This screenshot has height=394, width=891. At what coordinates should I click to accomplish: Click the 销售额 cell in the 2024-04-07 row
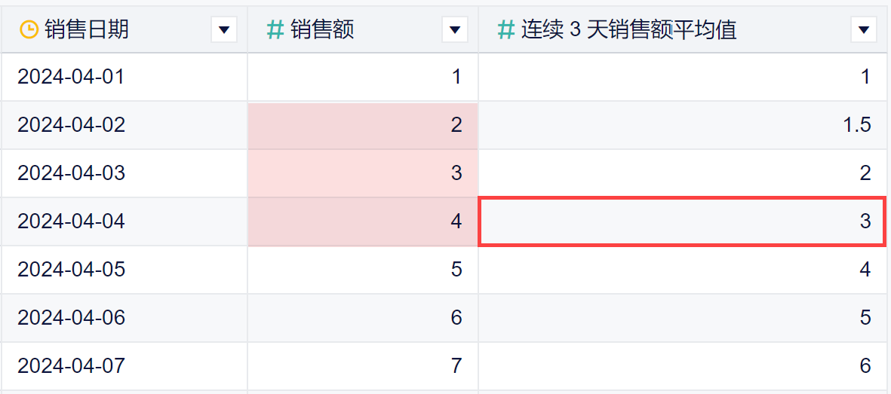363,366
